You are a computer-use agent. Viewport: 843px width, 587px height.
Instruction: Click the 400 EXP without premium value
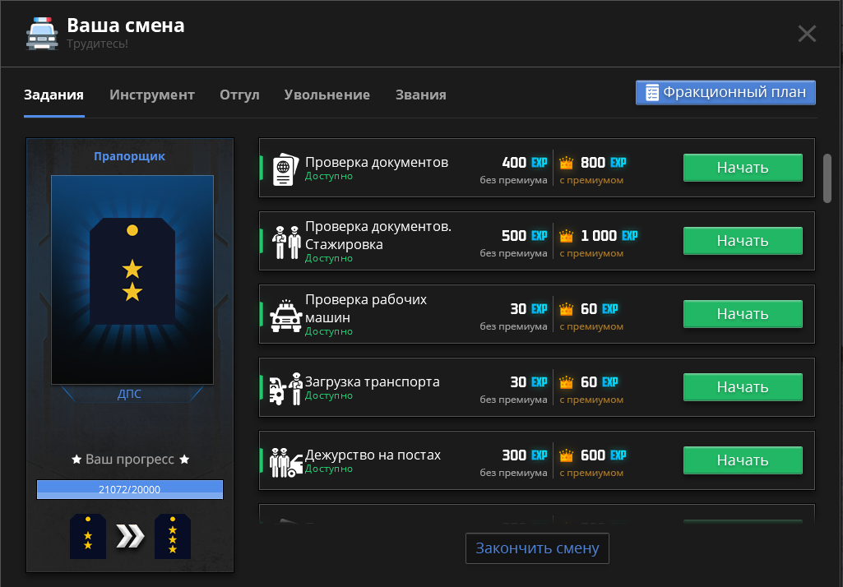click(x=524, y=162)
